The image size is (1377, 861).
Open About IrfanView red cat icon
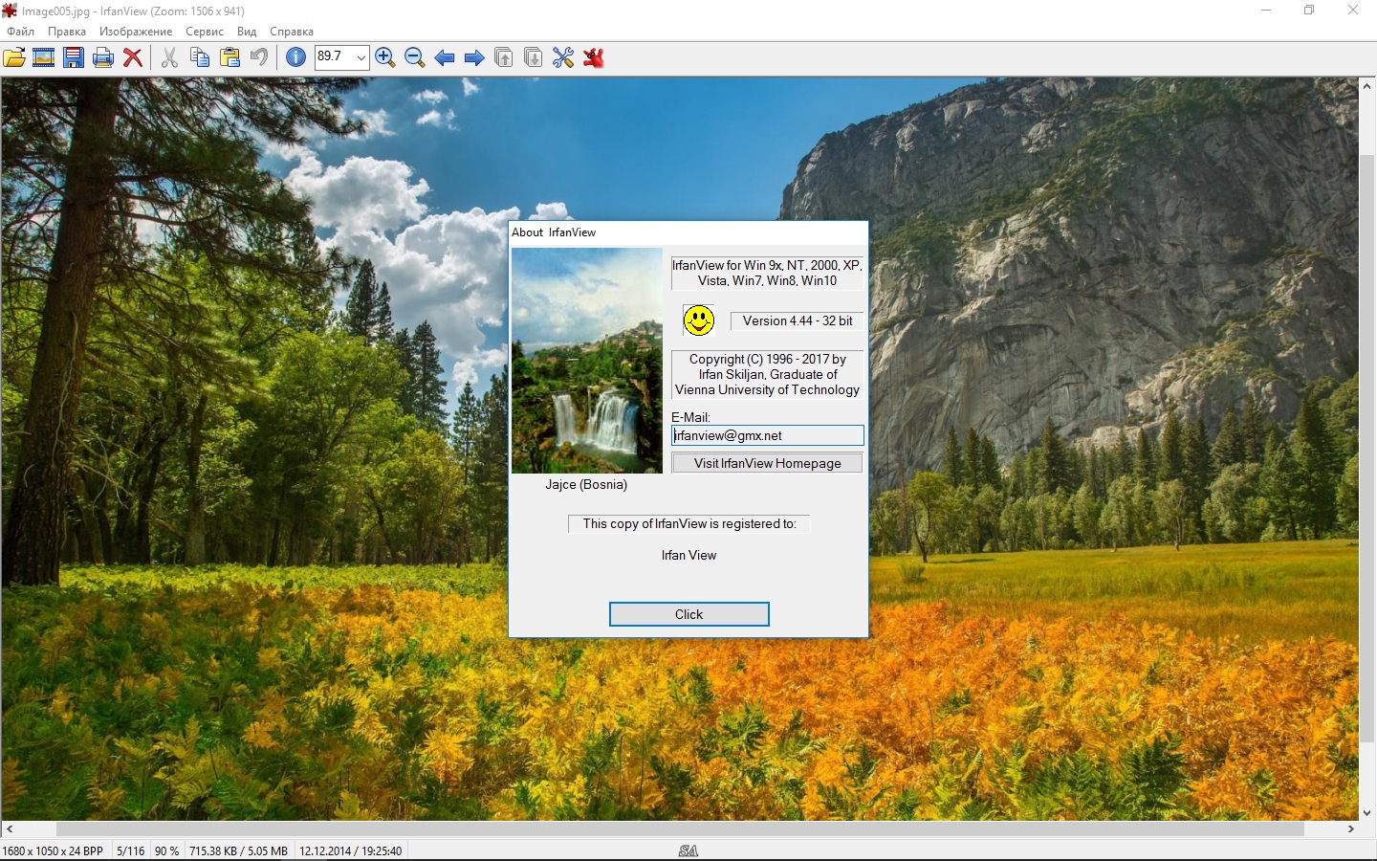(x=594, y=57)
